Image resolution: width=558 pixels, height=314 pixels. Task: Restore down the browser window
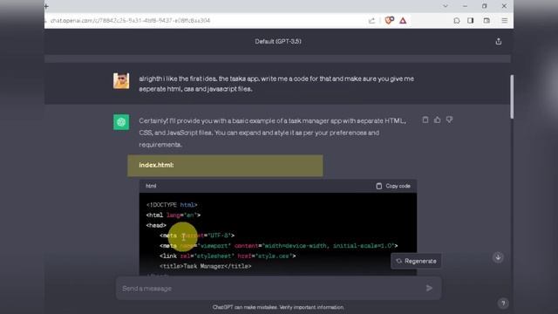485,6
